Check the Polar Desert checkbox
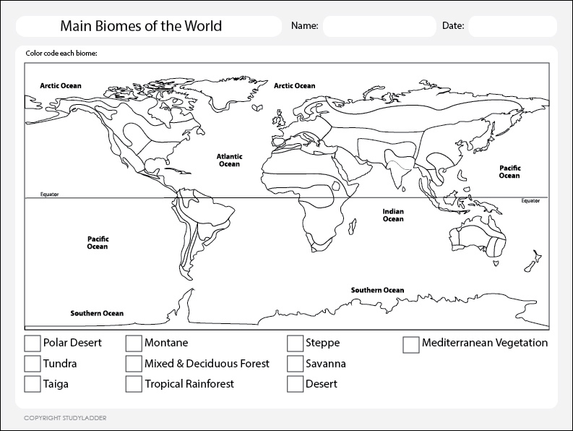 (32, 343)
